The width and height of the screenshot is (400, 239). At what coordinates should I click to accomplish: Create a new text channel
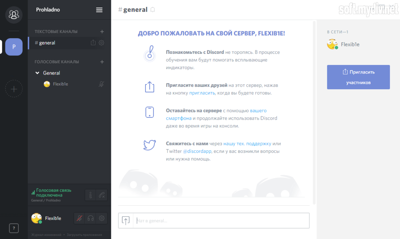tap(102, 32)
